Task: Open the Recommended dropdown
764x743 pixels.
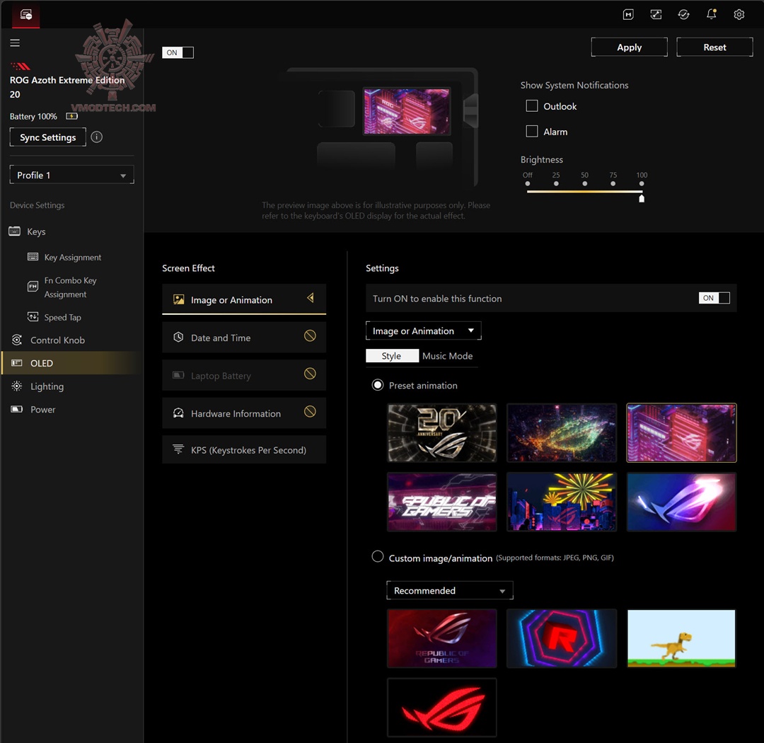Action: click(x=450, y=590)
